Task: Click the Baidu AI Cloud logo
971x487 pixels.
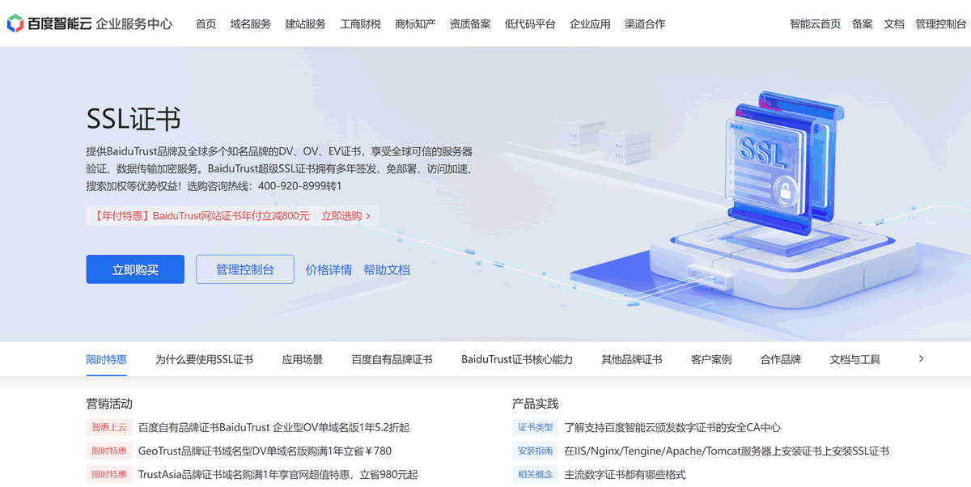Action: point(89,23)
